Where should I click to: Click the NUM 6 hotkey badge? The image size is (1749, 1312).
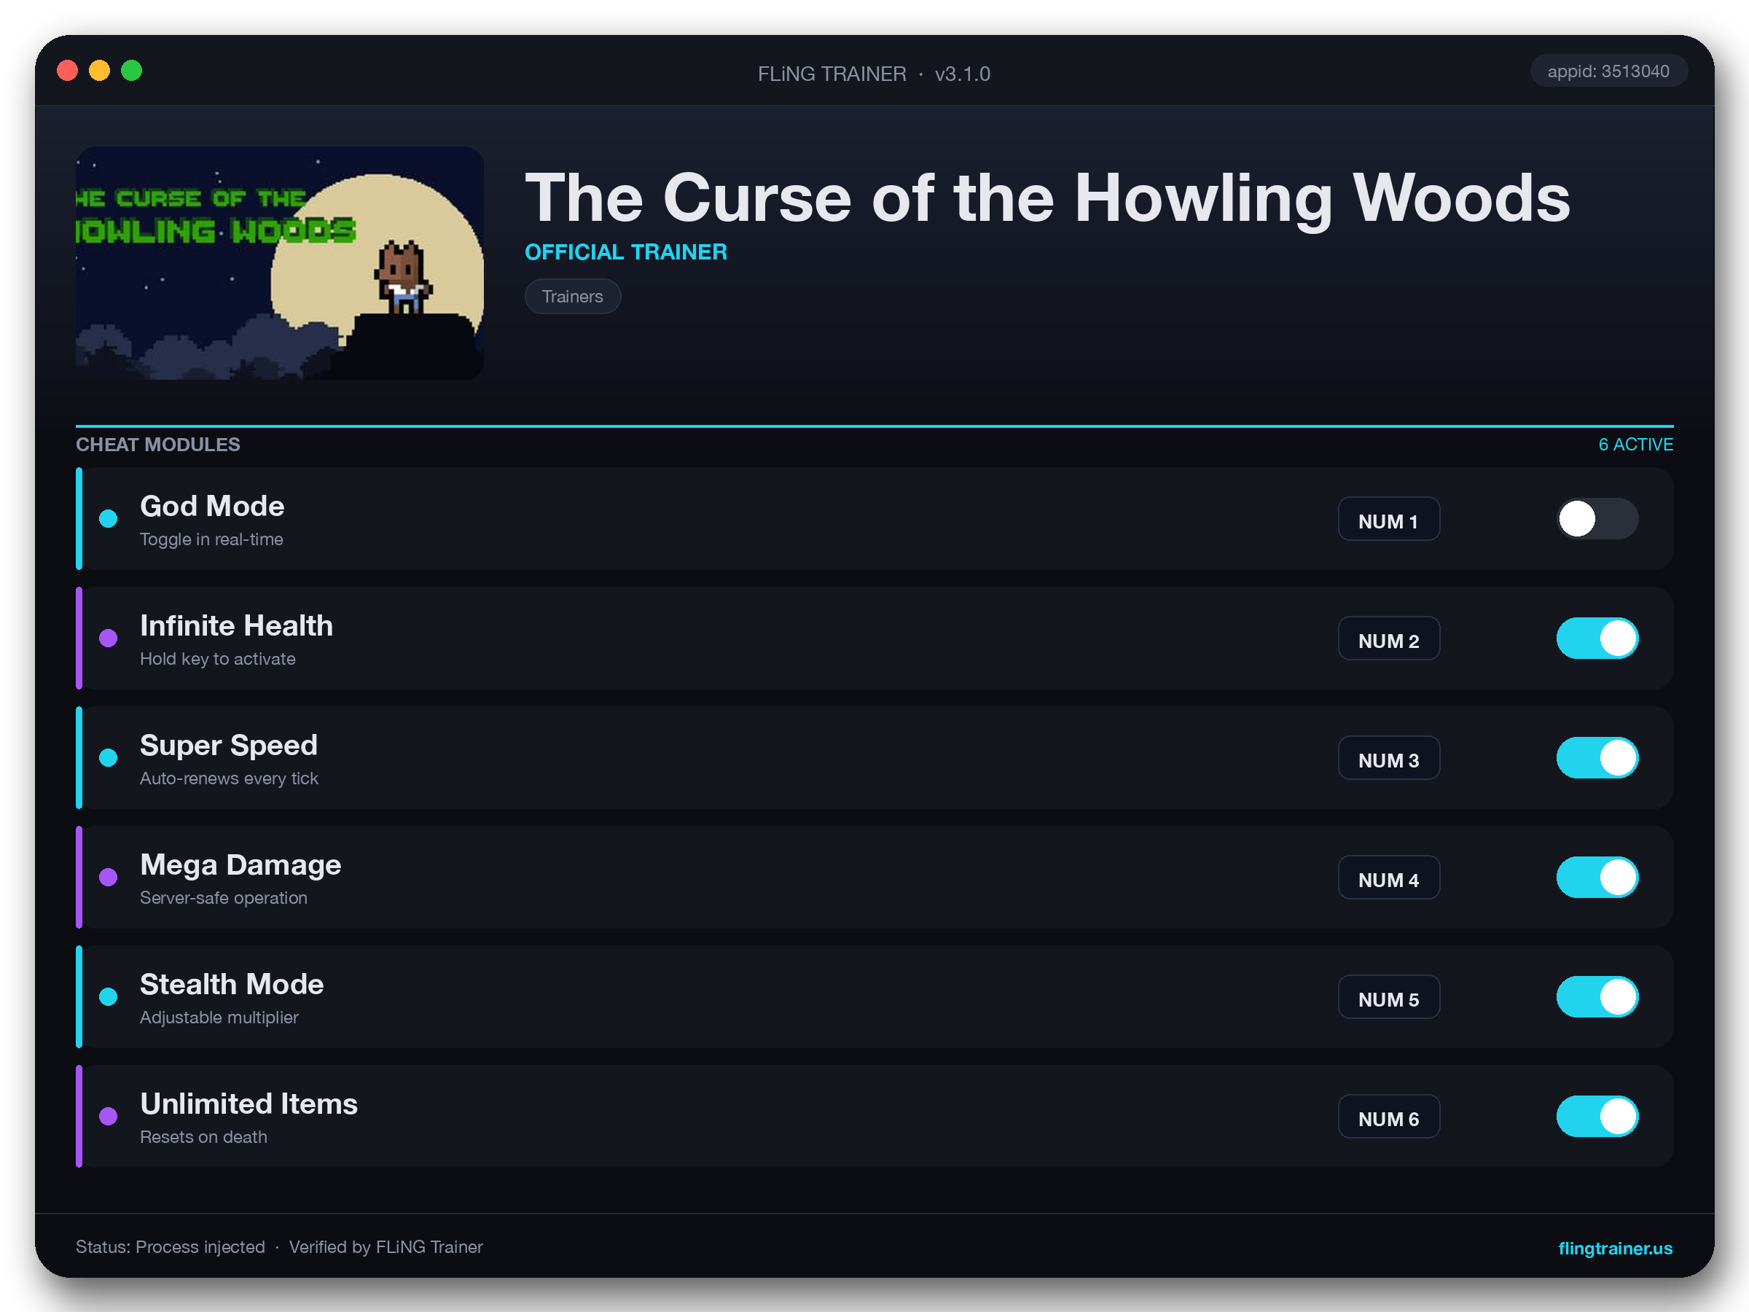(x=1388, y=1116)
